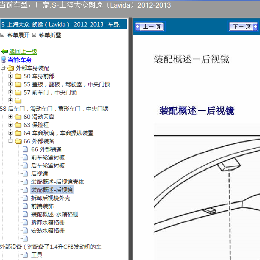Collapse the 外部车身装配 tree node

3,68
